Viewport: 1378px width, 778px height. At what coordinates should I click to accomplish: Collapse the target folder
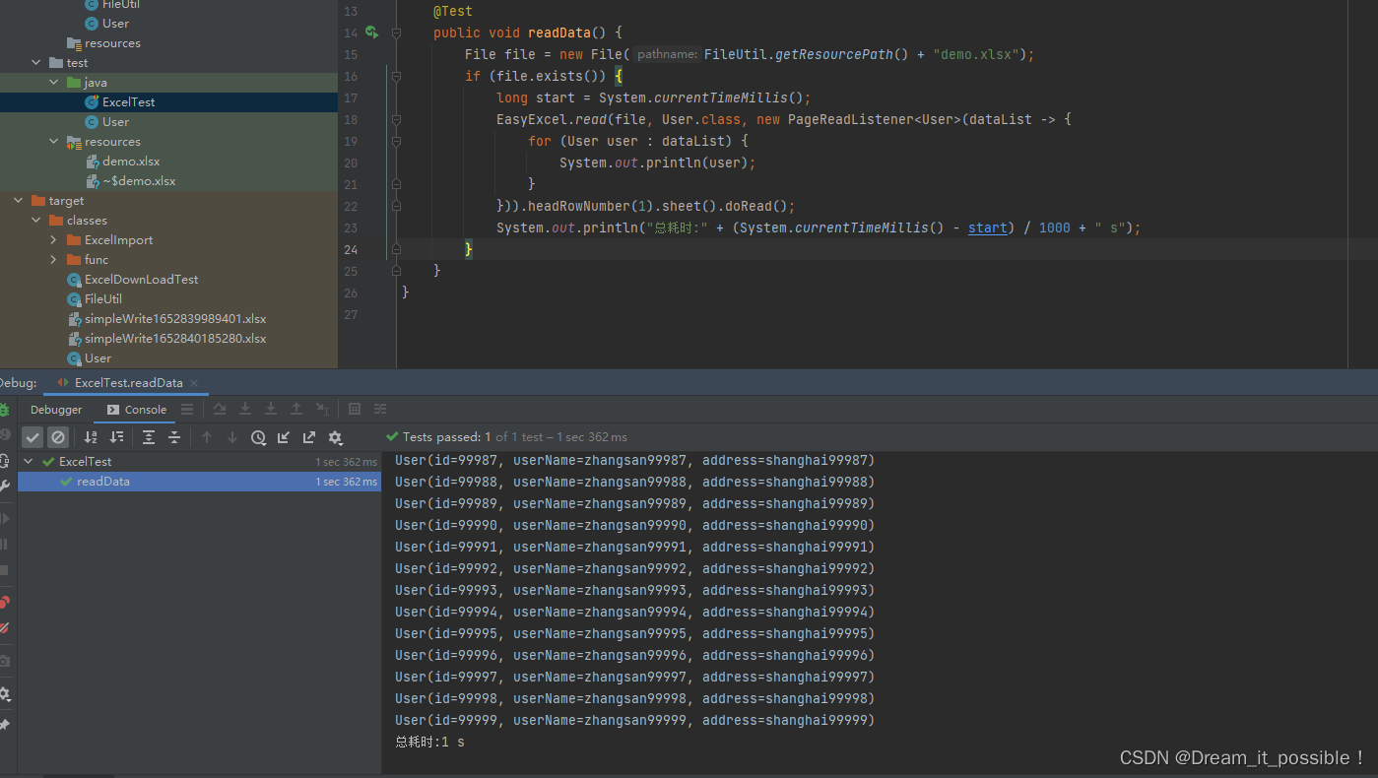pos(19,201)
